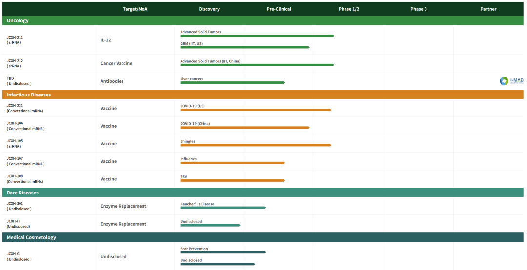Toggle the Rare Diseases section header
Image resolution: width=527 pixels, height=270 pixels.
pyautogui.click(x=22, y=193)
